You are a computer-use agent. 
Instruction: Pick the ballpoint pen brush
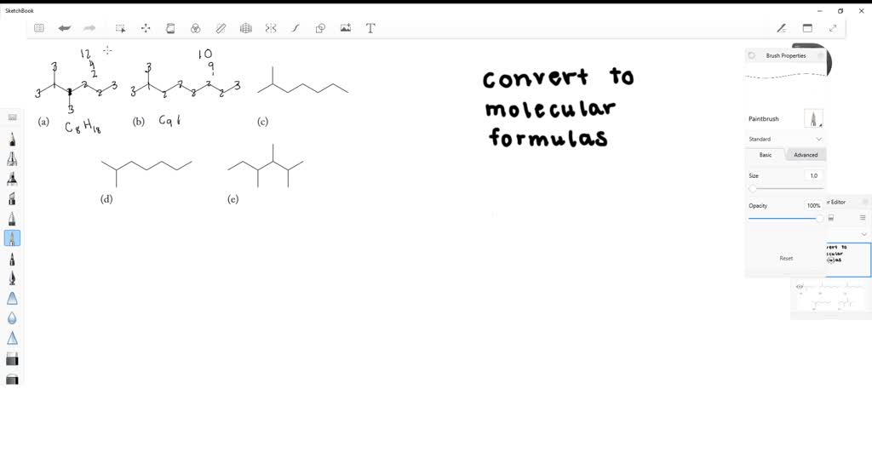tap(12, 219)
